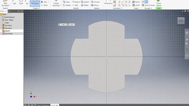The height and width of the screenshot is (106, 189).
Task: Select the Copy modify tool
Action: point(66,2)
